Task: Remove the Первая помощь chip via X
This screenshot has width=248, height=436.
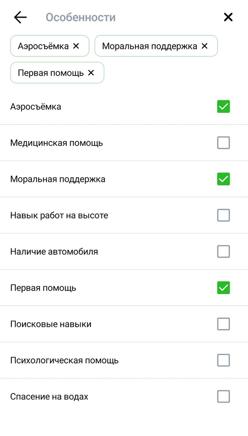Action: click(91, 73)
